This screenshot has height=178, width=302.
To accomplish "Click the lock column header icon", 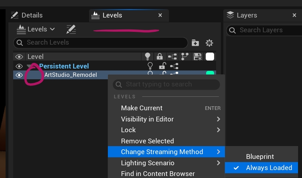I will coord(160,57).
